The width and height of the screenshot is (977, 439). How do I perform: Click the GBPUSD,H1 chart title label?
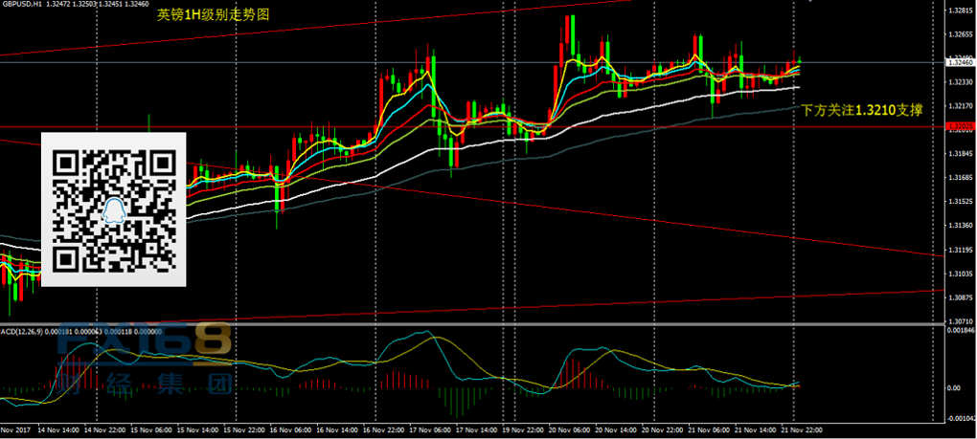pyautogui.click(x=21, y=5)
